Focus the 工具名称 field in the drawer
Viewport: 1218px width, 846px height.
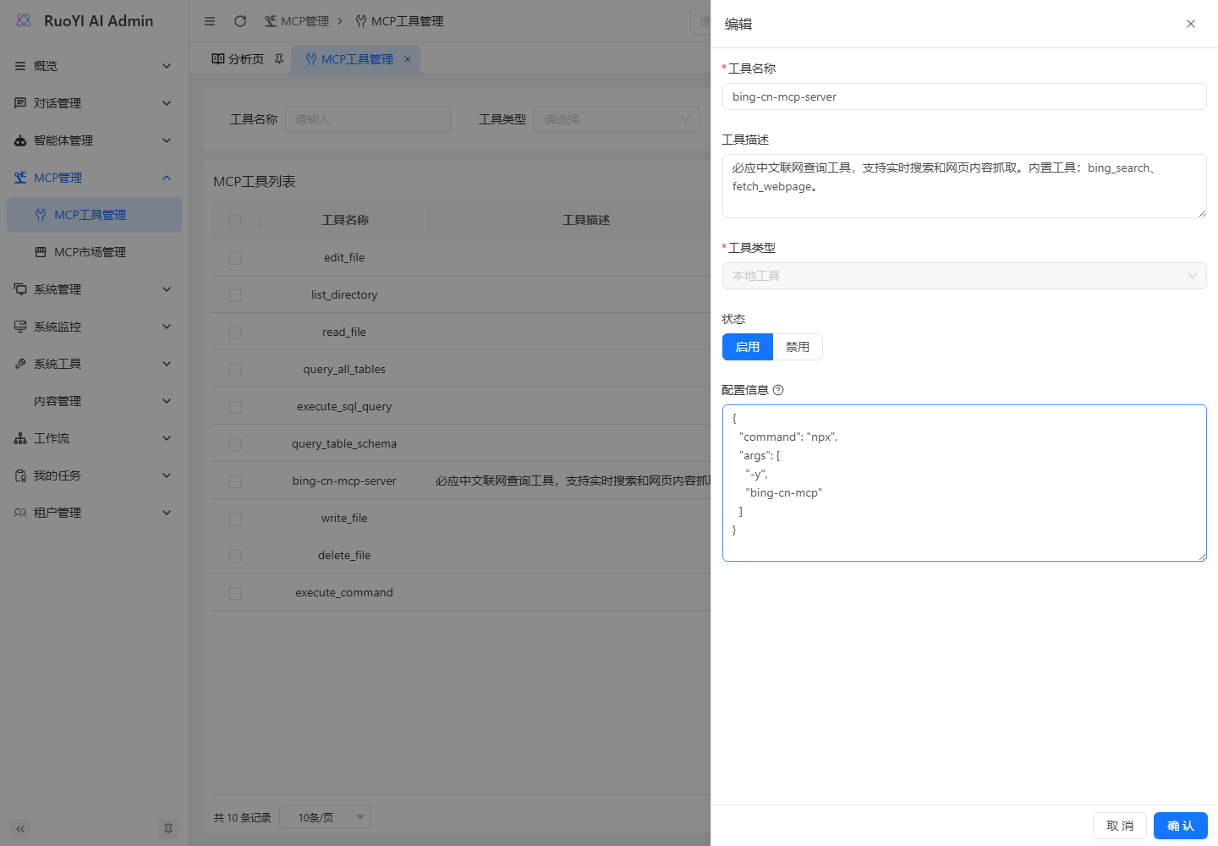coord(964,96)
